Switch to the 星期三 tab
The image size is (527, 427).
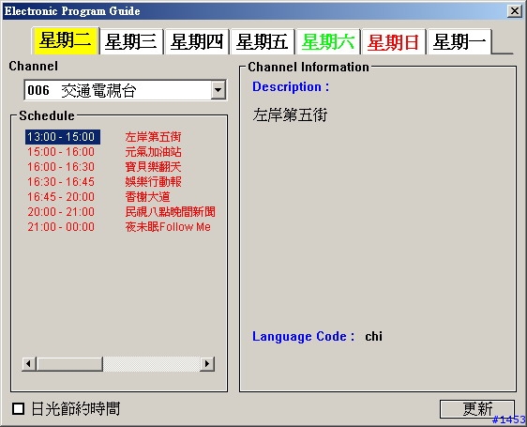coord(131,42)
